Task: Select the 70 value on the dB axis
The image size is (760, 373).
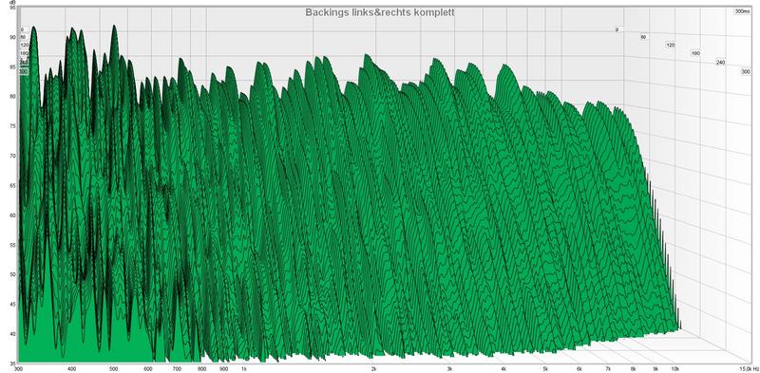Action: [x=13, y=156]
